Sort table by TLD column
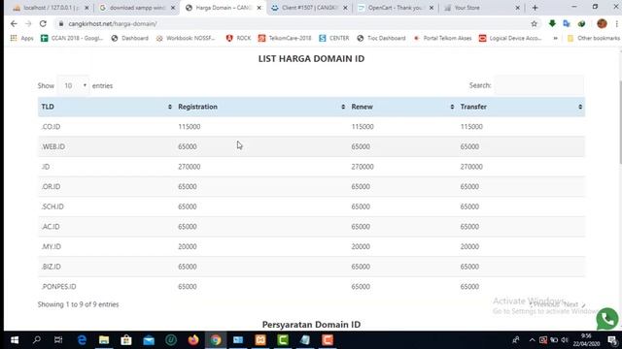622x349 pixels. [106, 107]
